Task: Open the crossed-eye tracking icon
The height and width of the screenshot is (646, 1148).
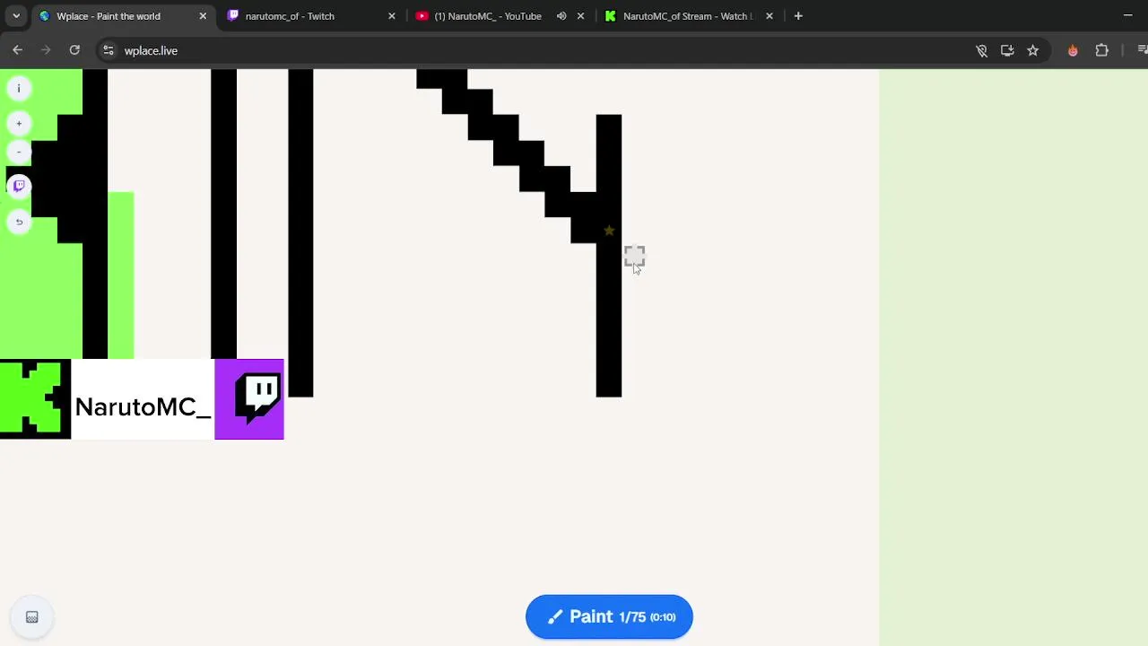Action: click(981, 51)
